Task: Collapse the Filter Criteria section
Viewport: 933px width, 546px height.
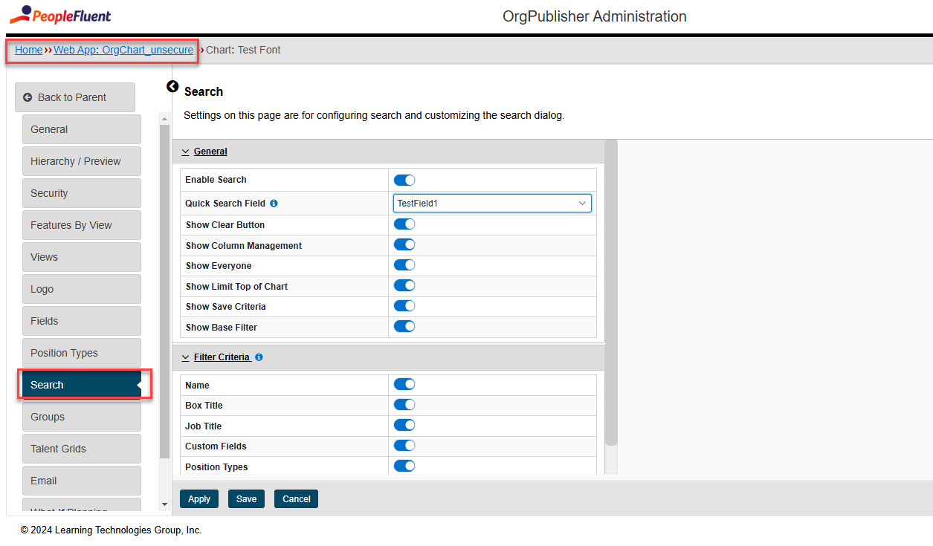Action: click(x=216, y=357)
